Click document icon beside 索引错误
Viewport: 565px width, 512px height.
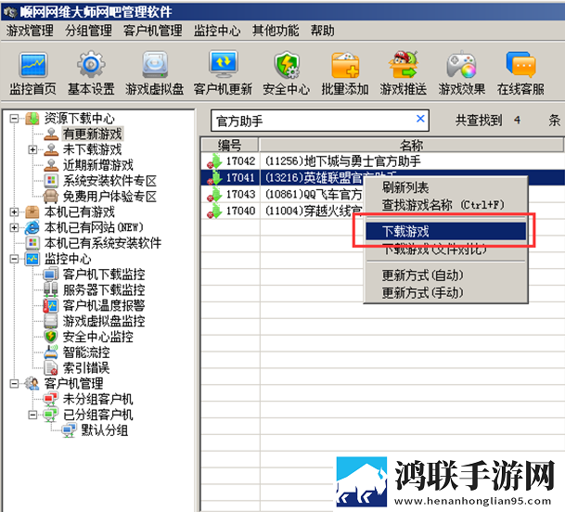pyautogui.click(x=51, y=368)
